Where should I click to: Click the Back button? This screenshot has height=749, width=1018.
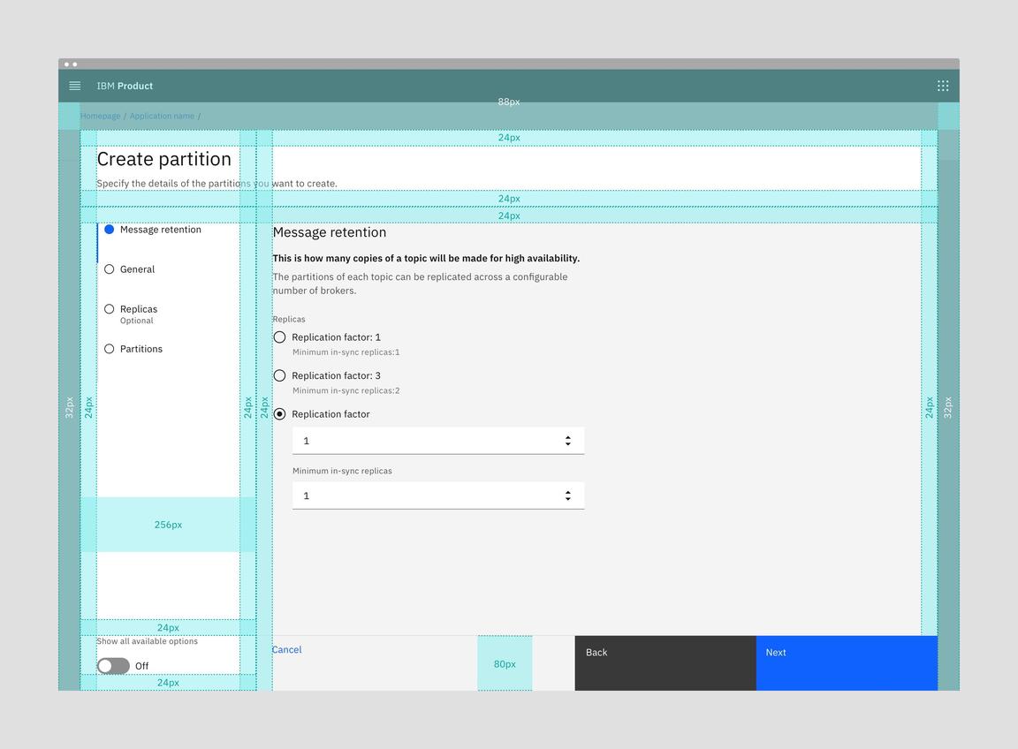665,662
